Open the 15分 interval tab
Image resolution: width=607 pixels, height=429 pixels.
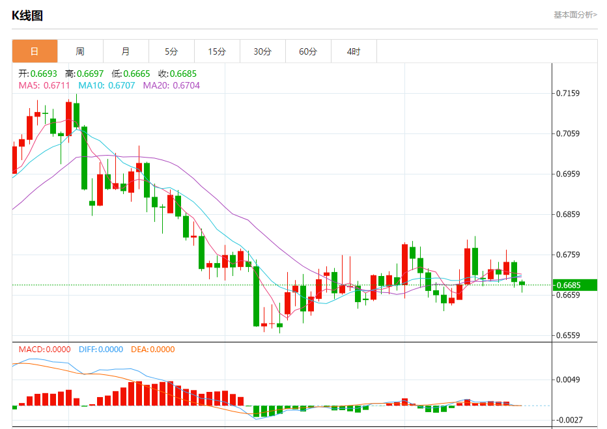(217, 51)
